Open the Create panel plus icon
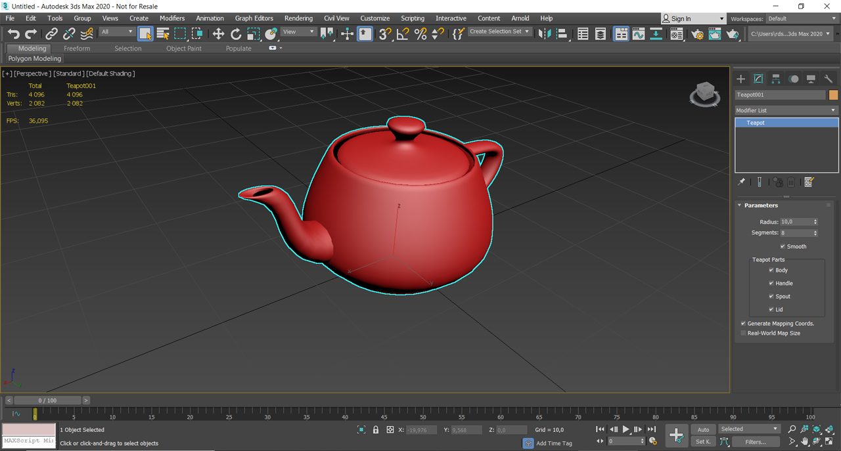841x451 pixels. [740, 79]
